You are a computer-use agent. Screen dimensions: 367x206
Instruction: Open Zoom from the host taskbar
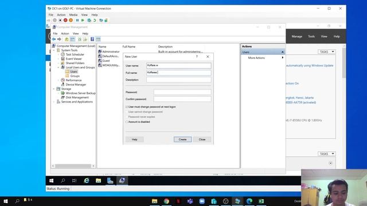pos(202,201)
